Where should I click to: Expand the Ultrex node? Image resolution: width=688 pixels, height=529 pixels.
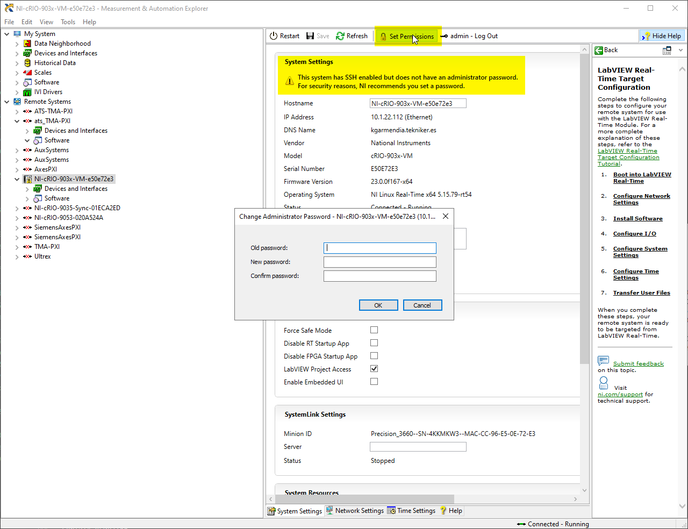17,256
